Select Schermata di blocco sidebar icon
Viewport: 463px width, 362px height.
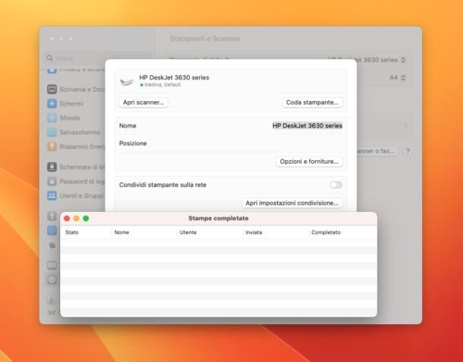tap(52, 167)
